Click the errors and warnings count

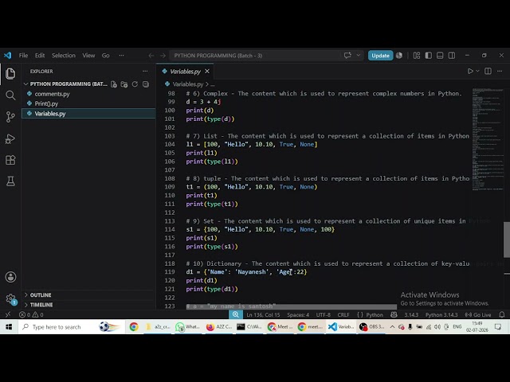pos(31,315)
